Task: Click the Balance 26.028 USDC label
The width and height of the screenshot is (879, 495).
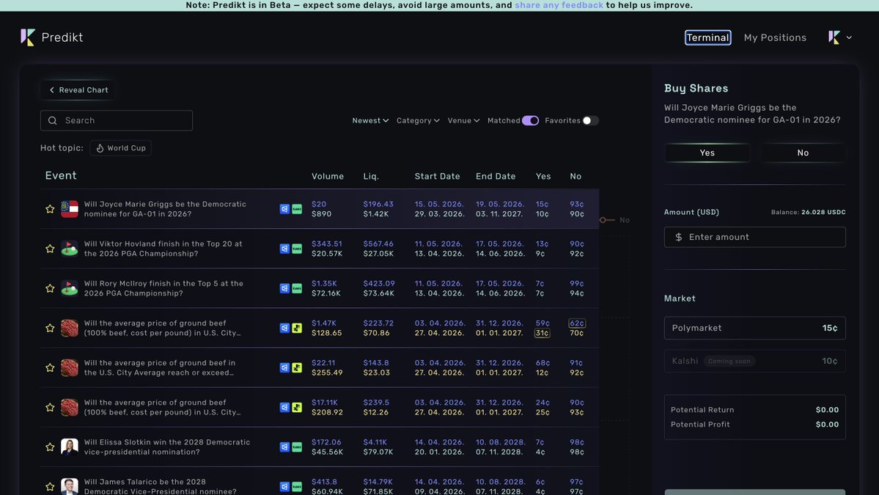Action: coord(808,212)
